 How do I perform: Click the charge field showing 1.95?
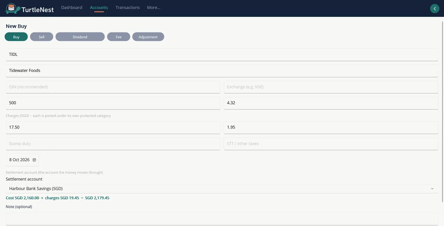(x=331, y=127)
